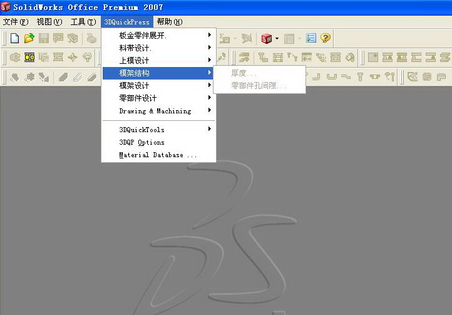Click the 3DQuickPress menu title
This screenshot has height=315, width=452.
[x=127, y=22]
